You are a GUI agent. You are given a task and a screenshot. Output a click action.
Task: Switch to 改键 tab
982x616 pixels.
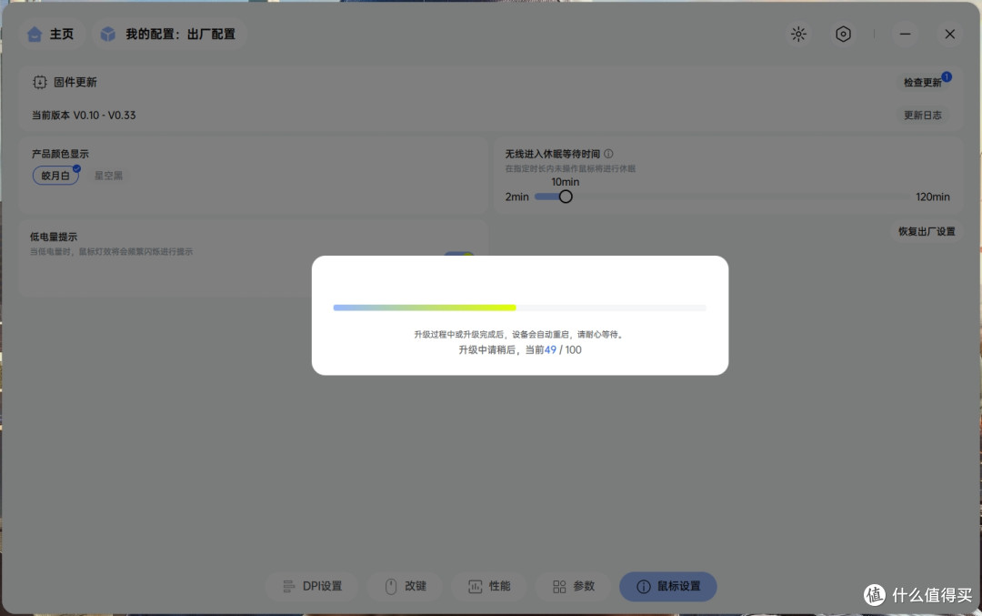pos(405,586)
